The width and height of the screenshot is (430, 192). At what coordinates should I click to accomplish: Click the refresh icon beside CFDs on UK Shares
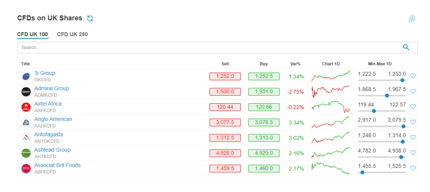pos(90,18)
